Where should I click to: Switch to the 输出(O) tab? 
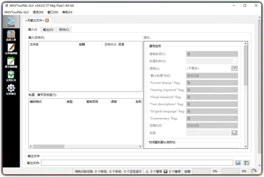[x=48, y=29]
